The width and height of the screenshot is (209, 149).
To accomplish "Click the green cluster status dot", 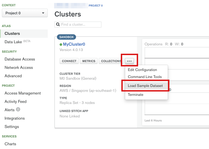I will point(61,44).
